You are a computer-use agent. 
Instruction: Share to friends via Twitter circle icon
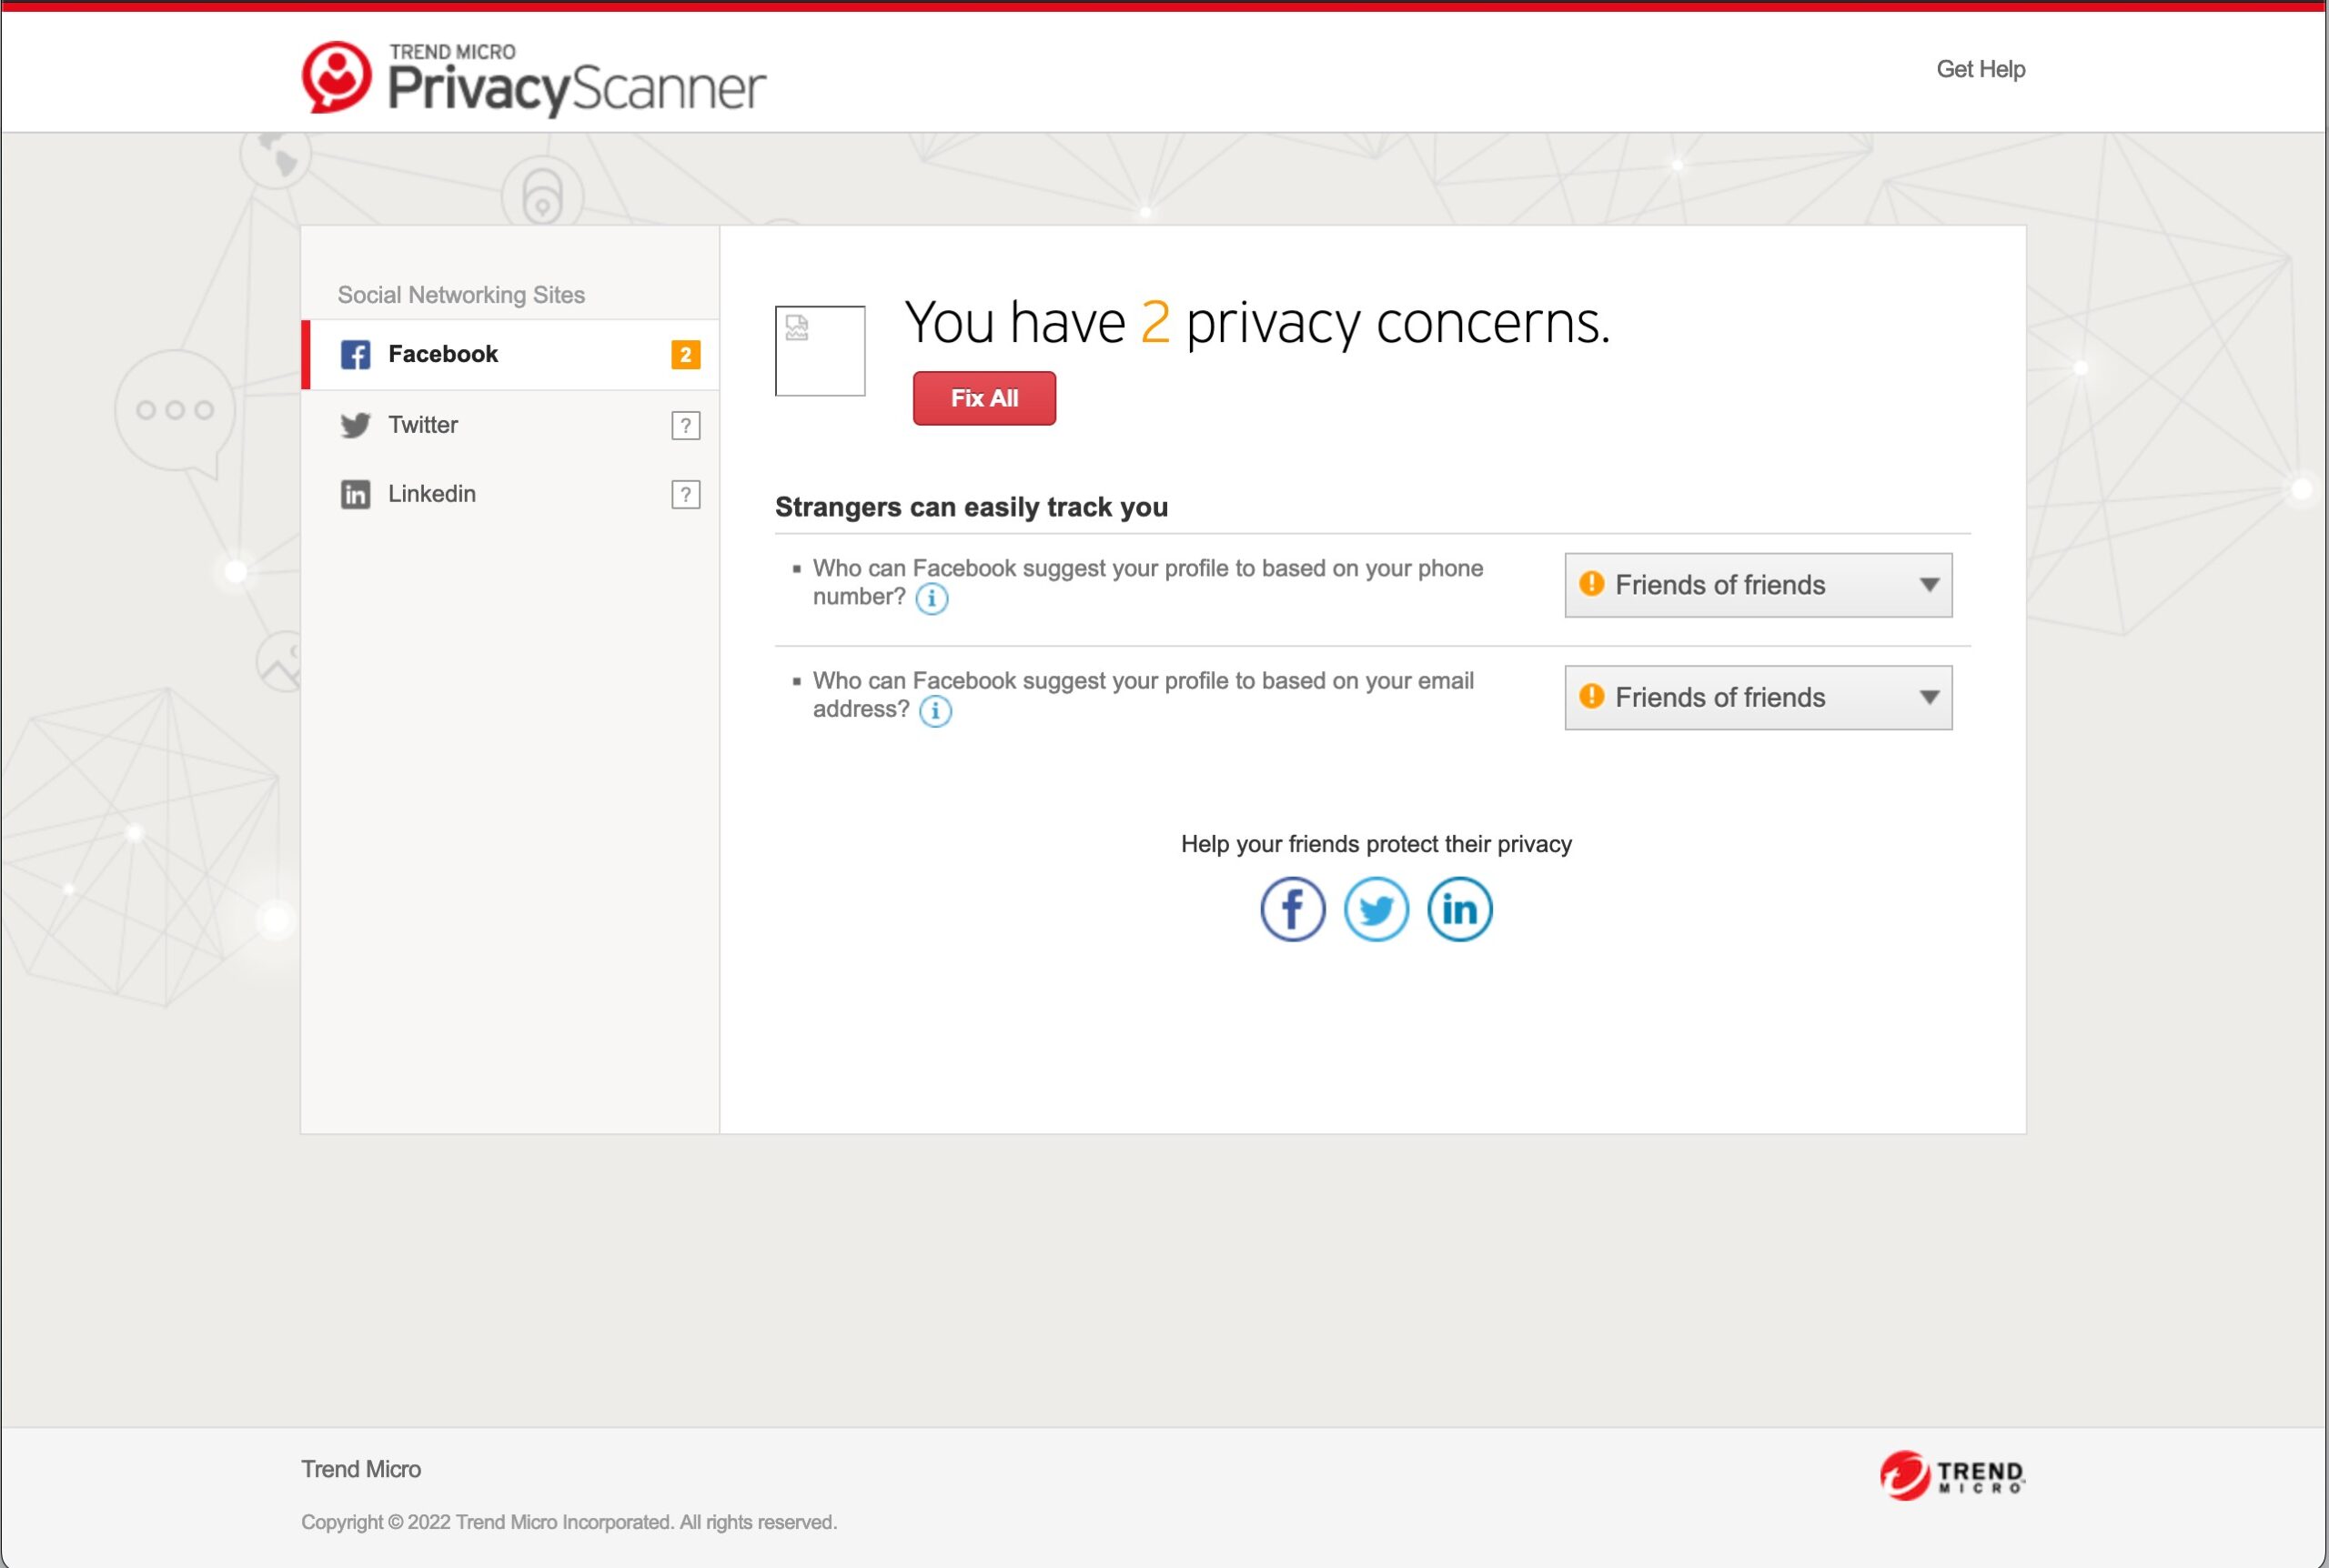(x=1376, y=909)
